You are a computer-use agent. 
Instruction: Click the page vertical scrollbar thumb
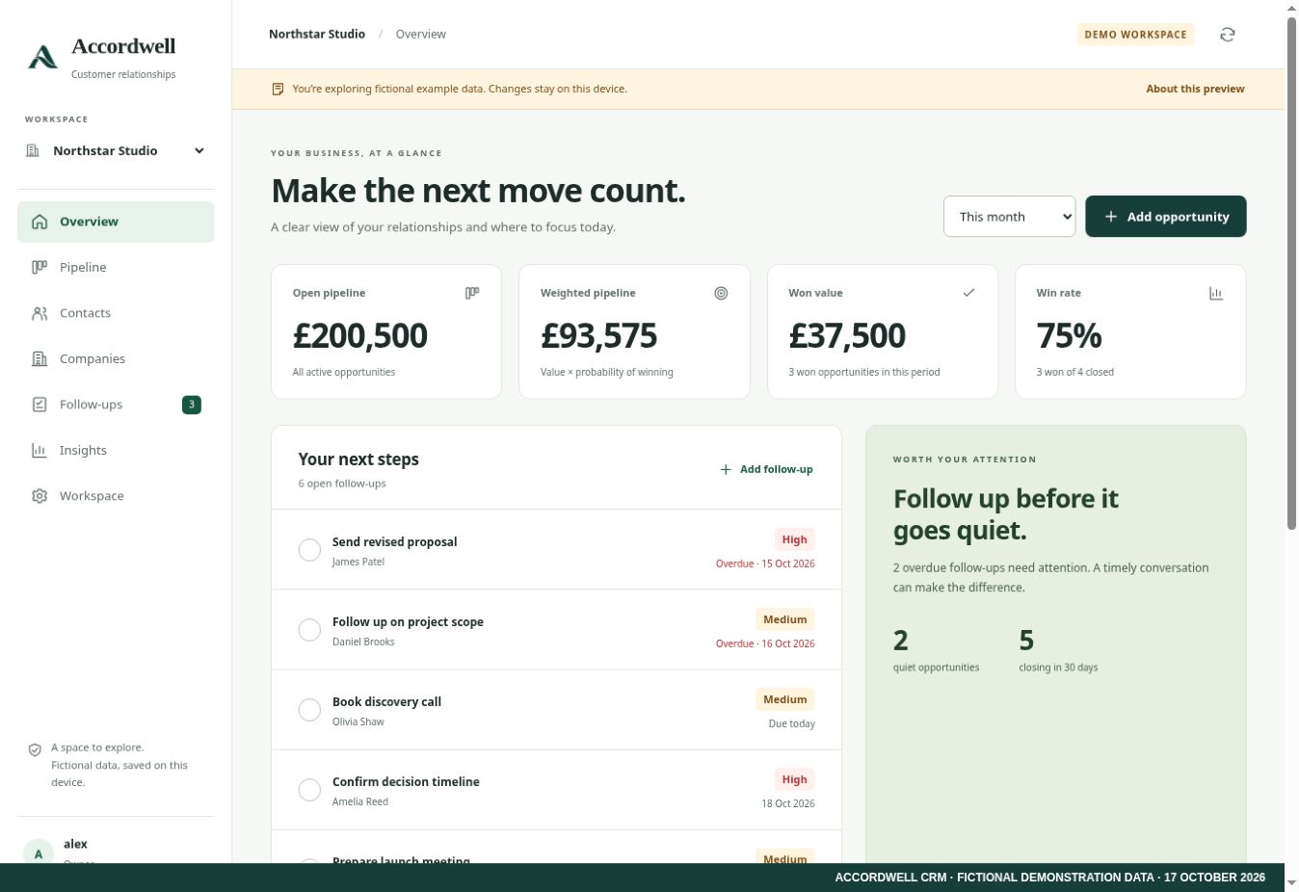[1292, 273]
